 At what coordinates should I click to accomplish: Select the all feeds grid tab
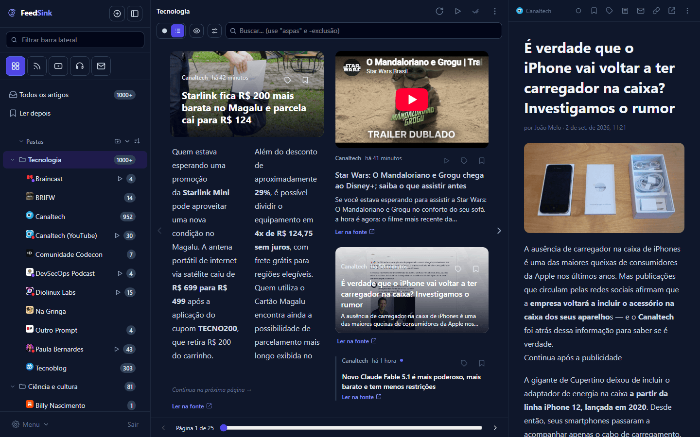16,66
